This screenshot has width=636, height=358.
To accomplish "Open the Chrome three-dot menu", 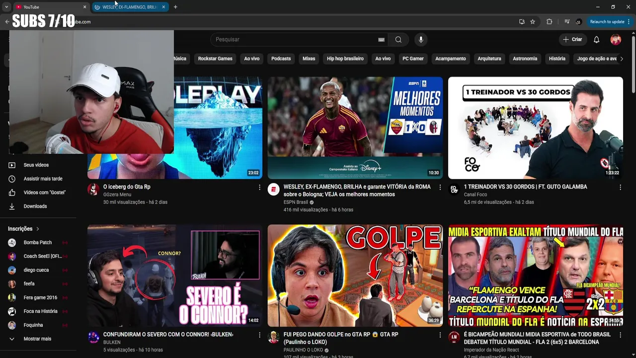I will coord(629,22).
